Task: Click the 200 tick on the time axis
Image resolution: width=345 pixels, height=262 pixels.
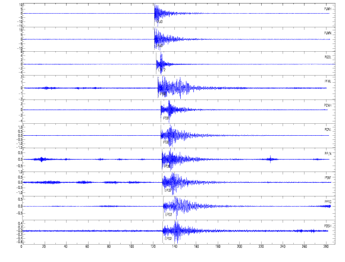Action: (x=239, y=247)
